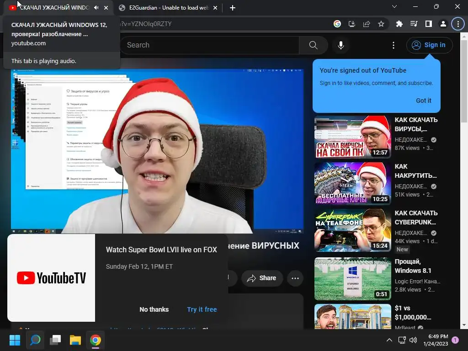Decline the YouTube TV offer with No thanks
Image resolution: width=468 pixels, height=351 pixels.
point(154,309)
